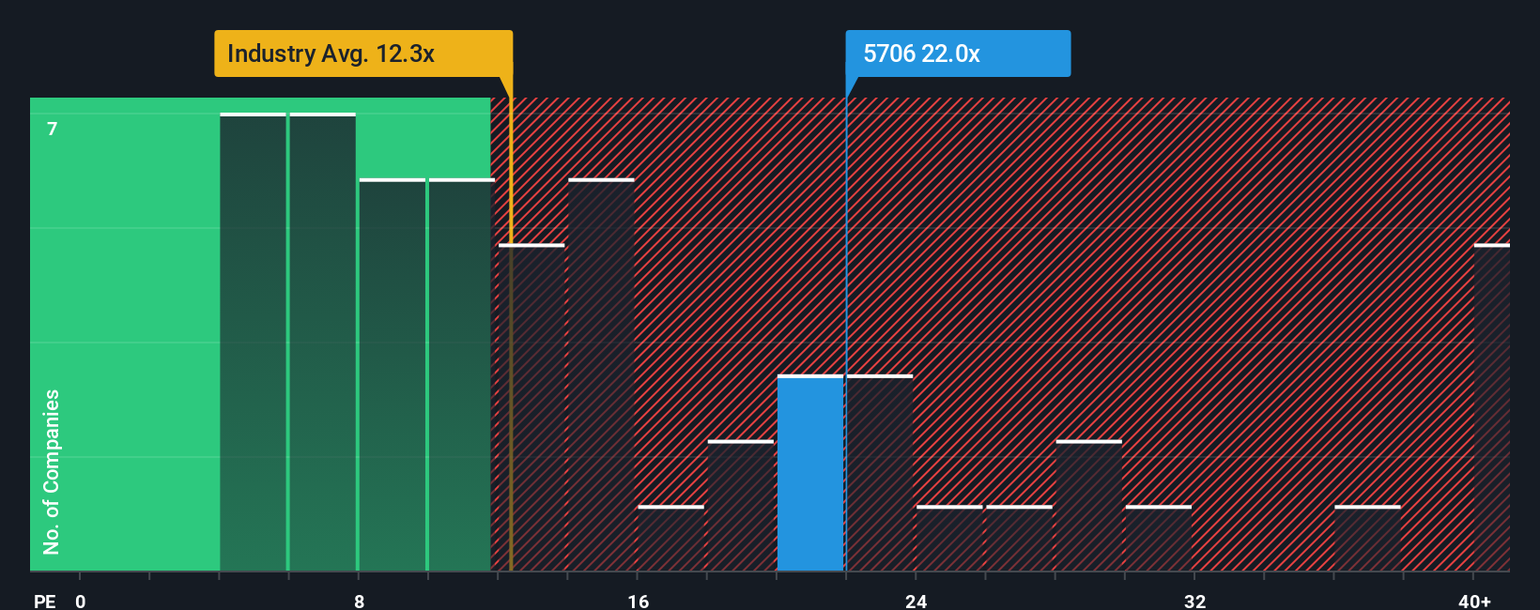Click the lone bar near PE 36
Viewport: 1540px width, 610px height.
(1367, 539)
